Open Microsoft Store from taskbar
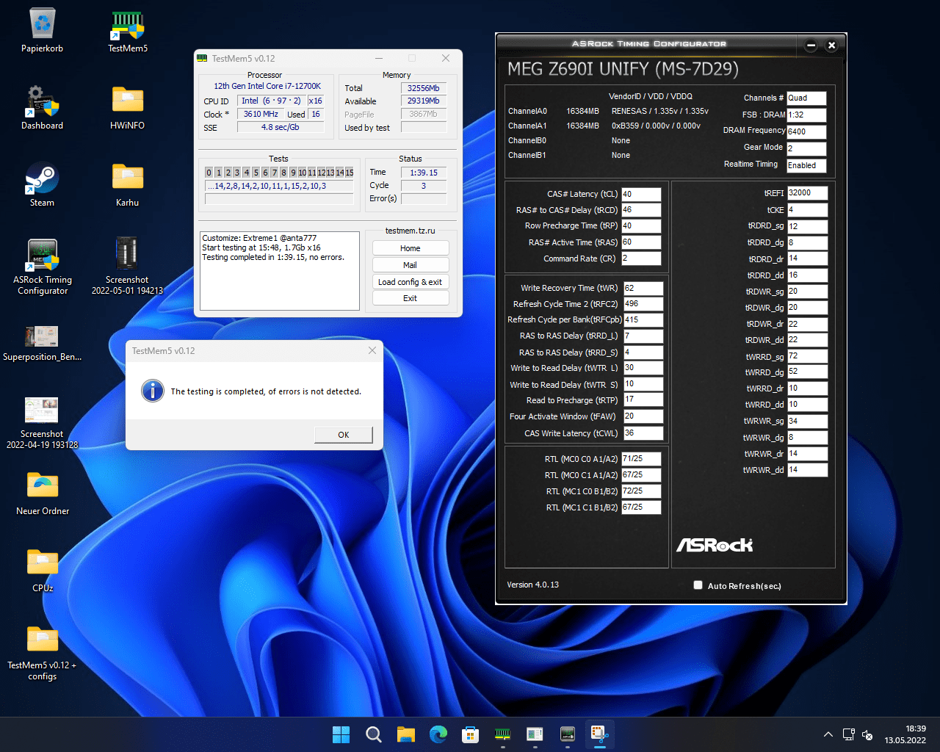940x752 pixels. [471, 734]
